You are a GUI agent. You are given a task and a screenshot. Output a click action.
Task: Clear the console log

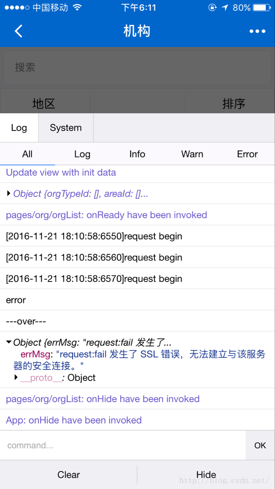pos(69,475)
